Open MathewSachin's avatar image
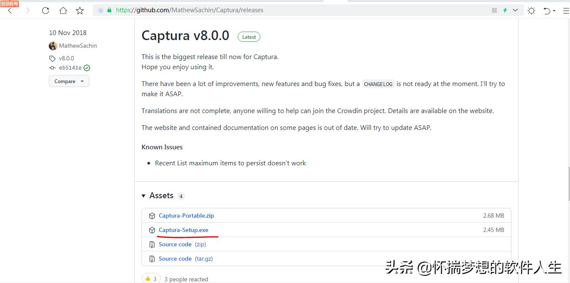Screen dimensions: 570x283 (53, 46)
